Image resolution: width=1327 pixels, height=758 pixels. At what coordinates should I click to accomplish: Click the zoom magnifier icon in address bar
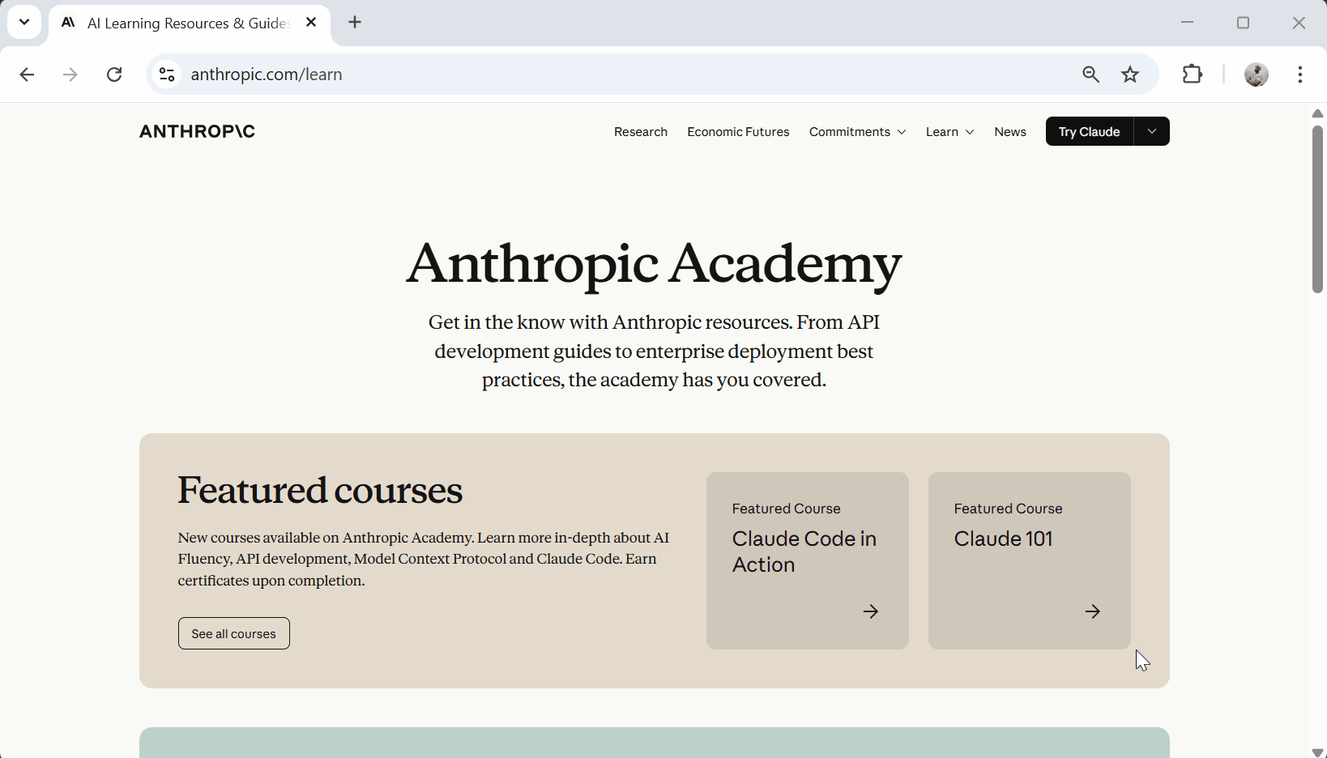(x=1091, y=75)
